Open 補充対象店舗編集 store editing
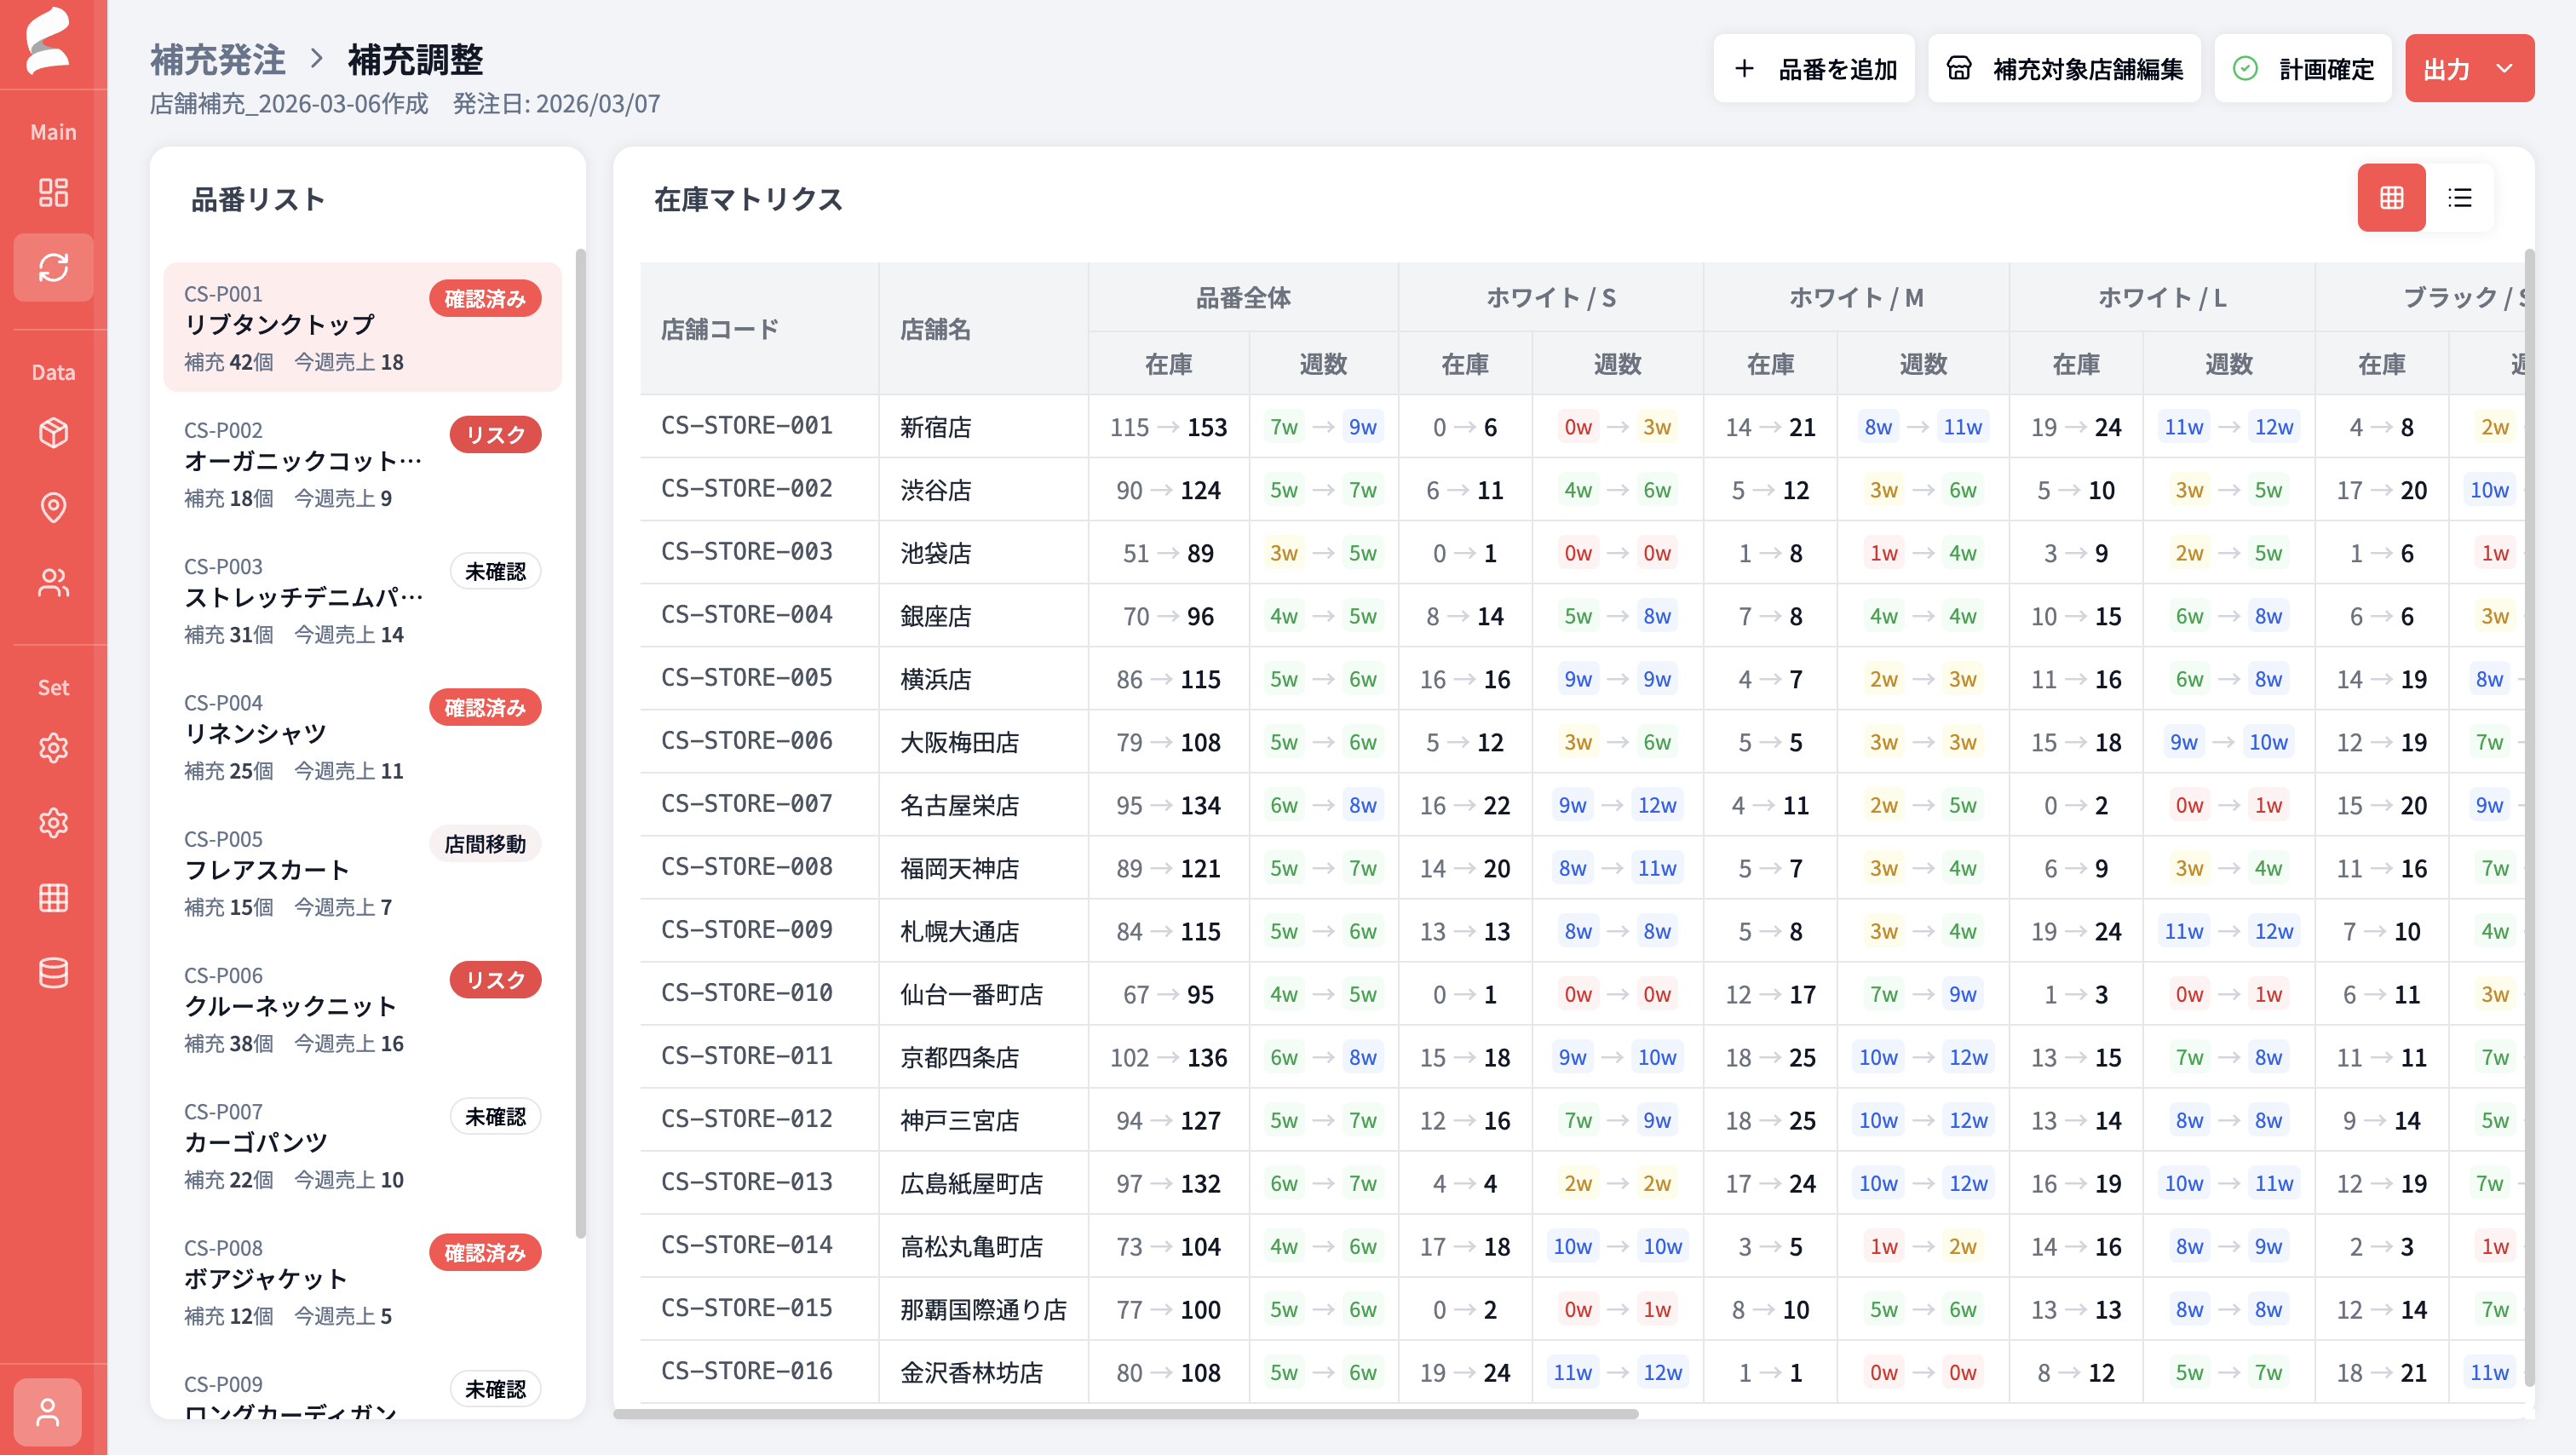Screen dimensions: 2576x1455 point(2063,68)
